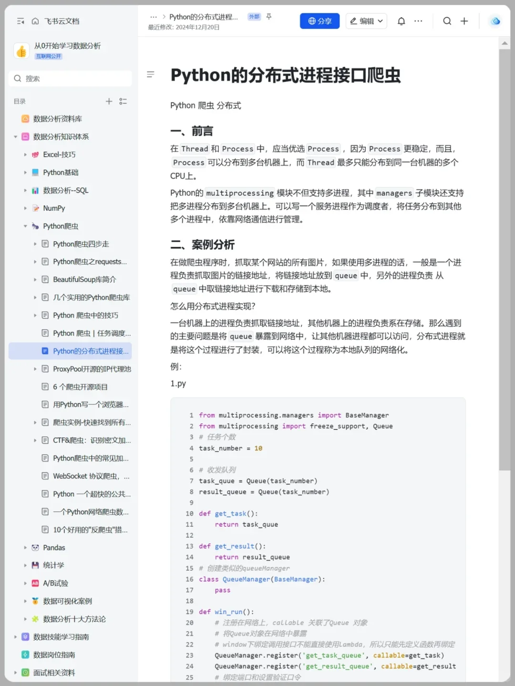
Task: Click the user avatar in the top right
Action: [x=494, y=21]
